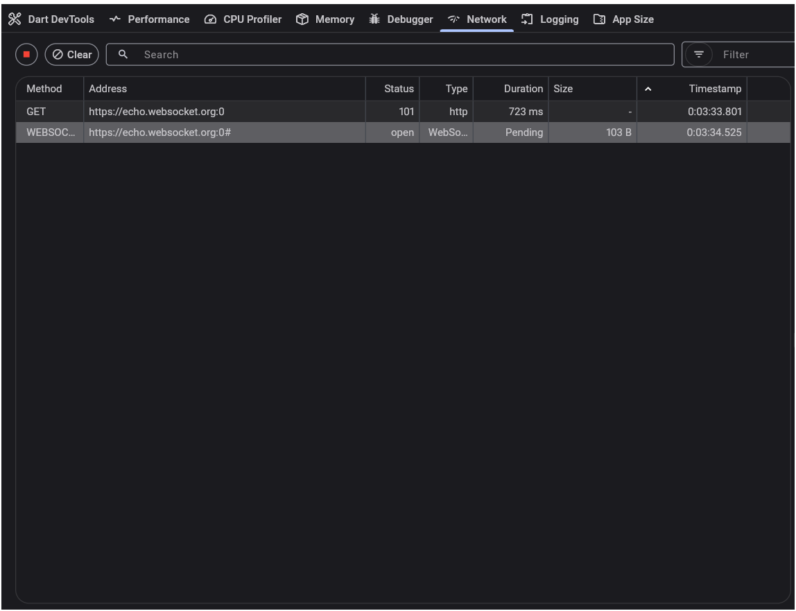Click timestamp 0:03:33.801
This screenshot has width=796, height=611.
coord(715,112)
